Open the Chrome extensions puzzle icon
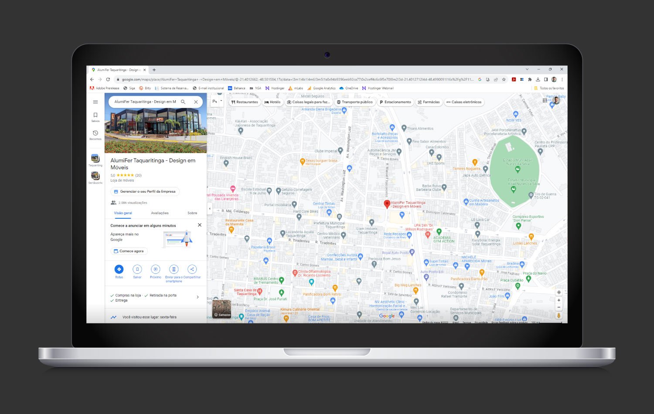654x414 pixels. [530, 79]
